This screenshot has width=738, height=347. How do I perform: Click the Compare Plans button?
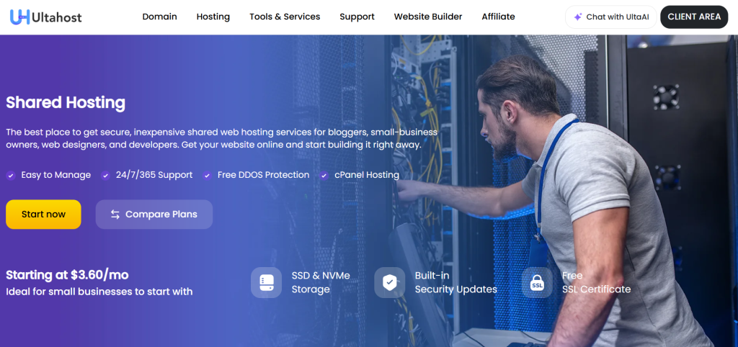coord(154,215)
